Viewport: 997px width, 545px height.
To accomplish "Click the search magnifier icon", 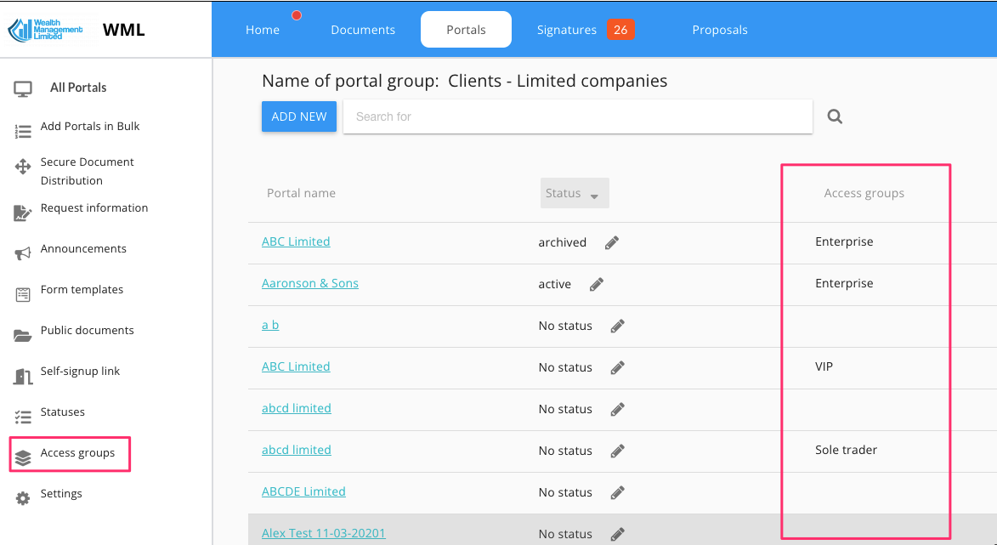I will [x=835, y=116].
